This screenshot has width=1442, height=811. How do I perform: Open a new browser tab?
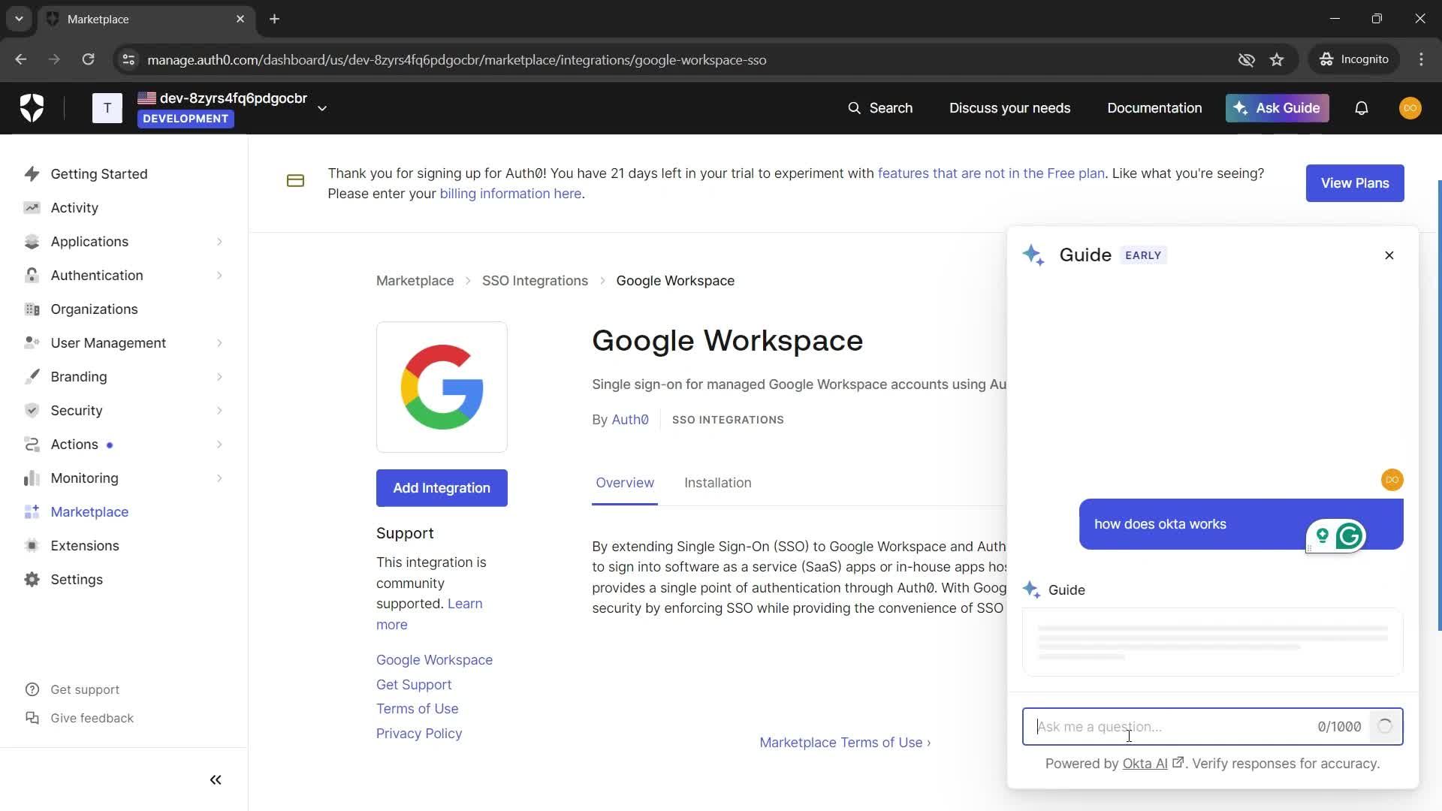pyautogui.click(x=275, y=19)
